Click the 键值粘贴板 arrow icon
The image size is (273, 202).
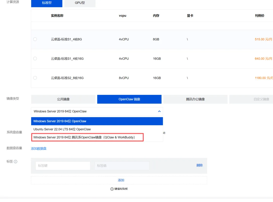pyautogui.click(x=112, y=189)
